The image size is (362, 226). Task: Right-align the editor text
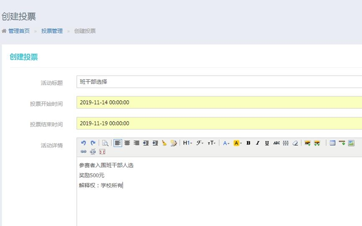[x=136, y=143]
